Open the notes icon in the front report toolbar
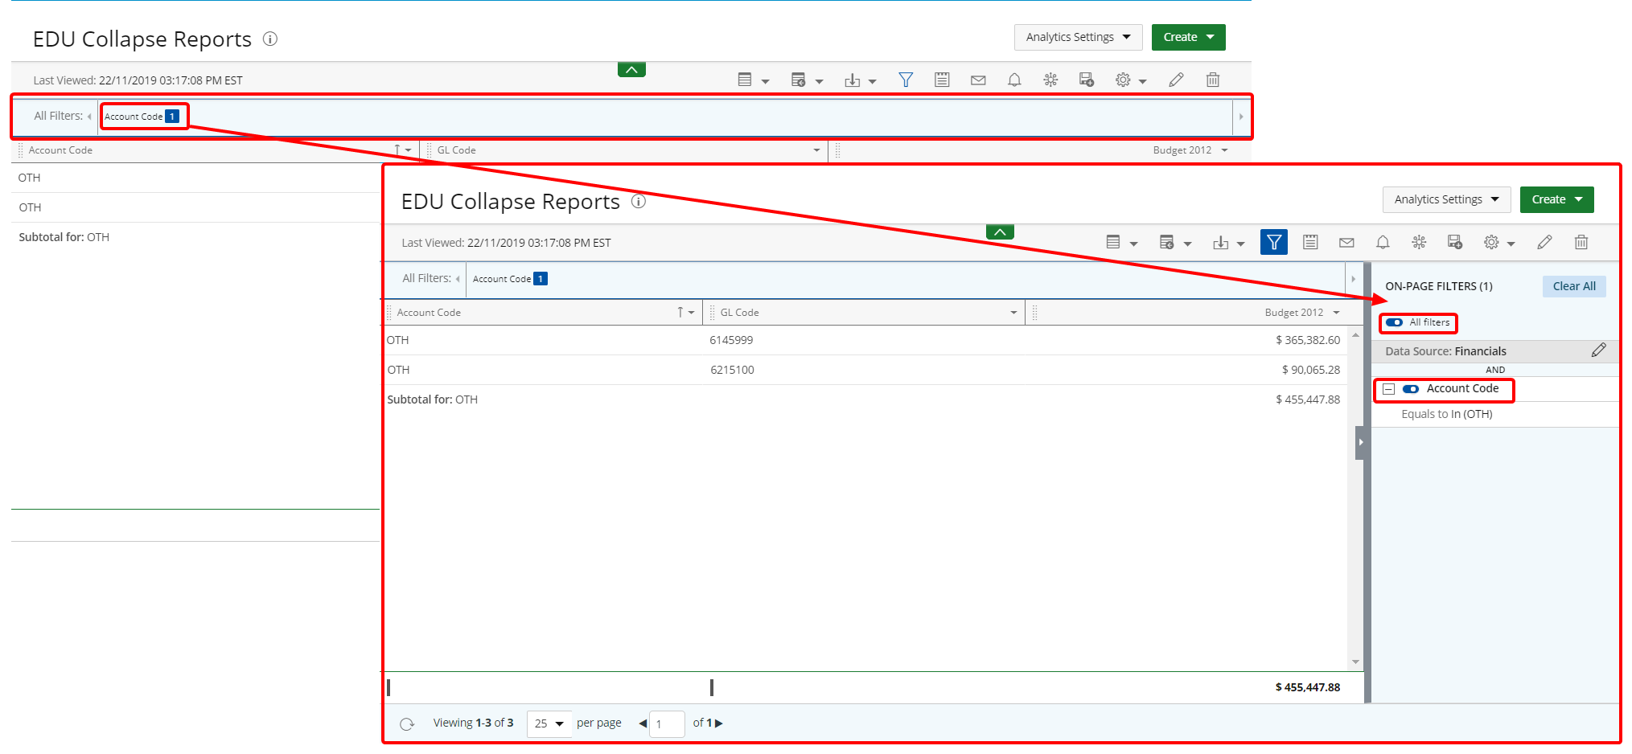Screen dimensions: 1632x754 1310,242
